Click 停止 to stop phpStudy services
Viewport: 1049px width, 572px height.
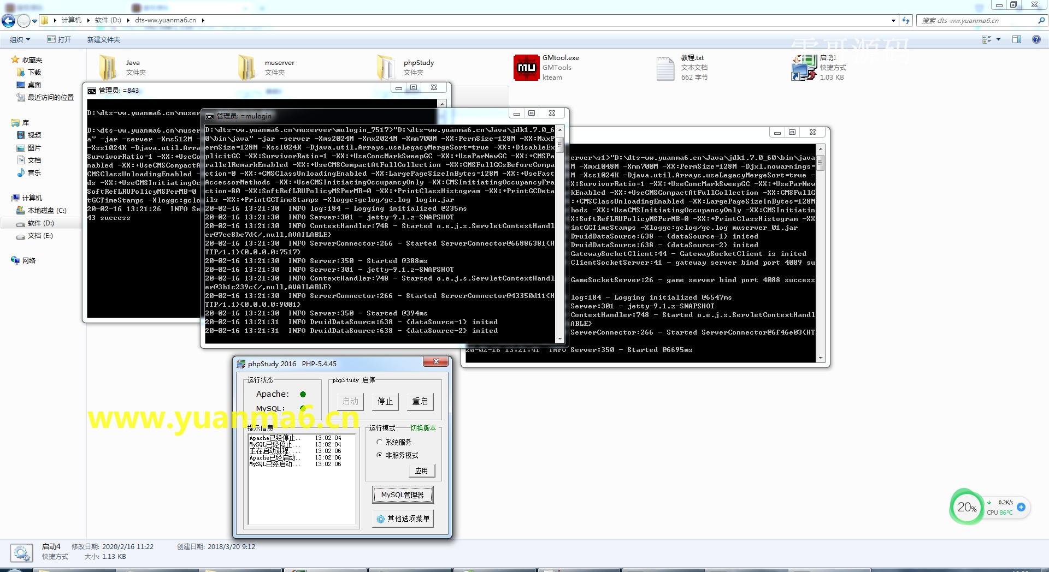385,401
